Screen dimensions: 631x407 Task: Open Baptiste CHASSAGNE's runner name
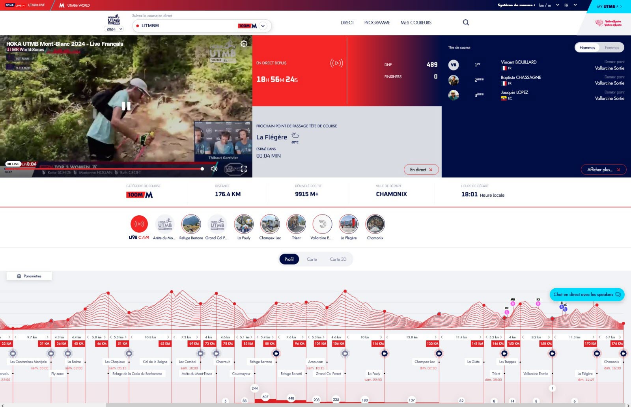tap(521, 78)
